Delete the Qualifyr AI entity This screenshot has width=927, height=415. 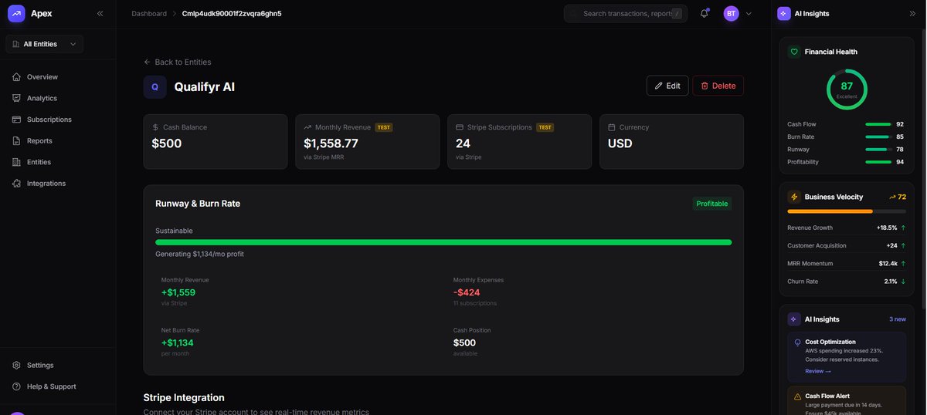[x=718, y=86]
